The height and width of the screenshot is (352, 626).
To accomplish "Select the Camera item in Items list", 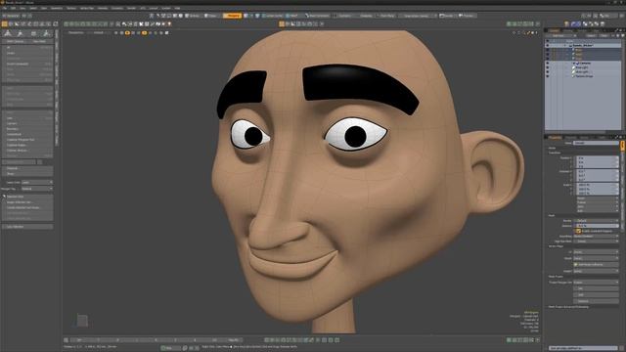I will 585,63.
